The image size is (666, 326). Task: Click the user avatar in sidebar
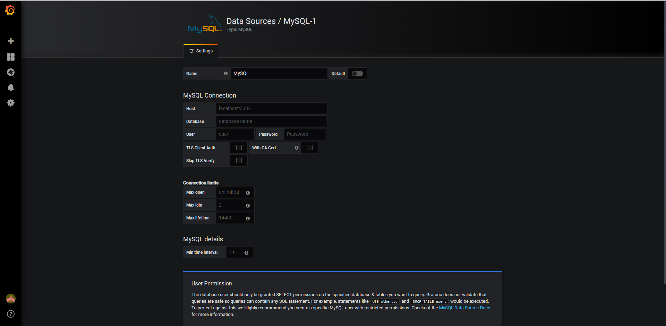point(11,299)
